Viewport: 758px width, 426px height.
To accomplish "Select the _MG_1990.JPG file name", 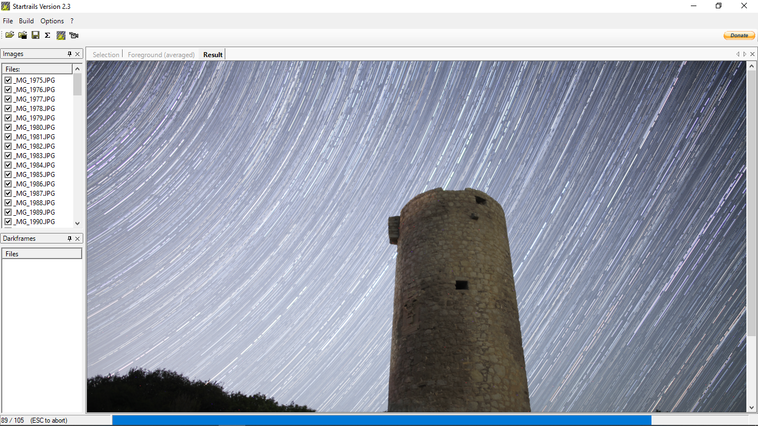I will point(34,222).
